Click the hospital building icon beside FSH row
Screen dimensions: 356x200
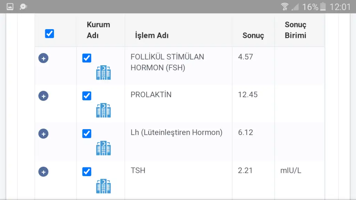pos(104,73)
